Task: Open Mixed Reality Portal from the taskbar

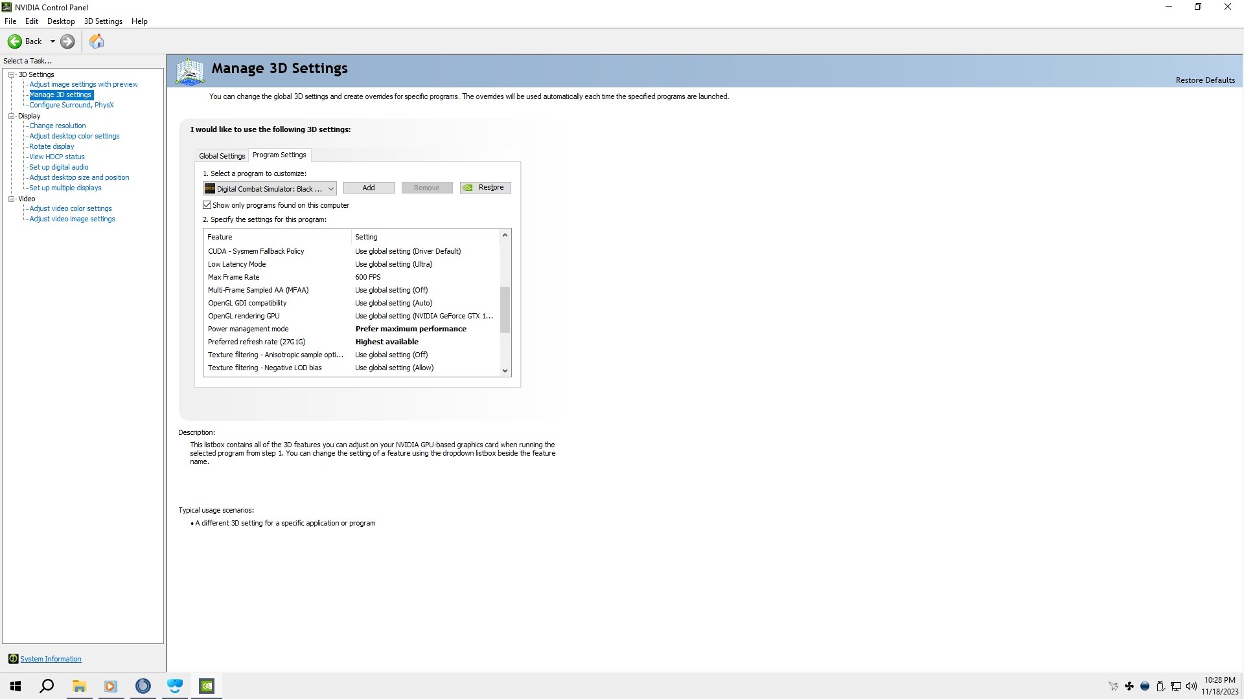Action: 175,686
